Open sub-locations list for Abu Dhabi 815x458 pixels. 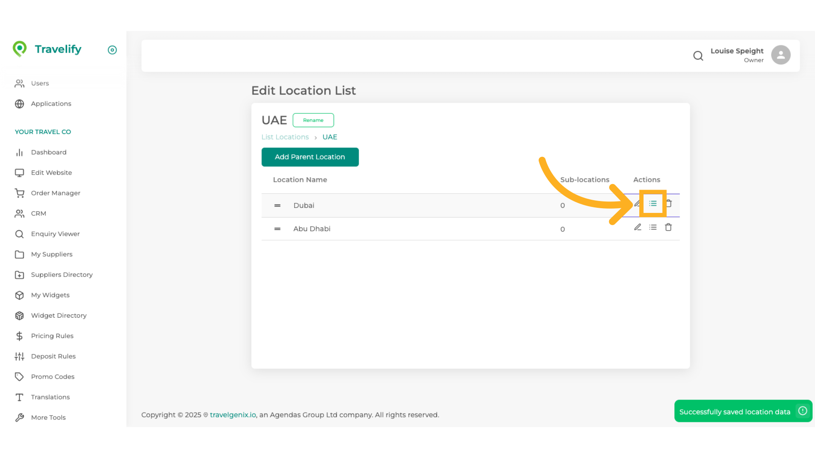653,227
